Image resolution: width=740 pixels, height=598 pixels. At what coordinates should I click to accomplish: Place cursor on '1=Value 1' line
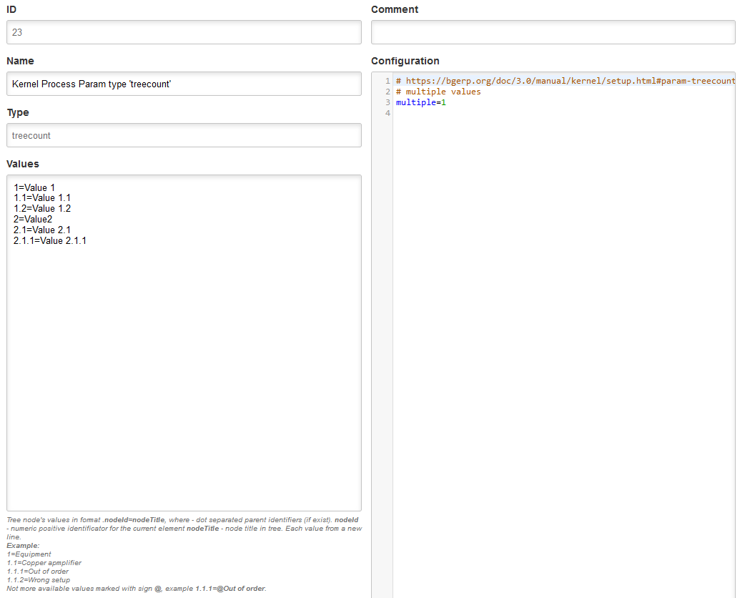(34, 188)
